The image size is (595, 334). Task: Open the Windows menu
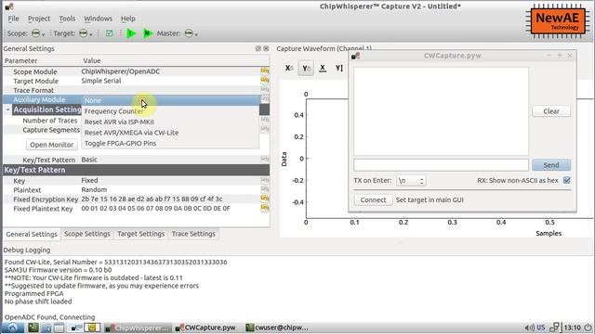(98, 19)
